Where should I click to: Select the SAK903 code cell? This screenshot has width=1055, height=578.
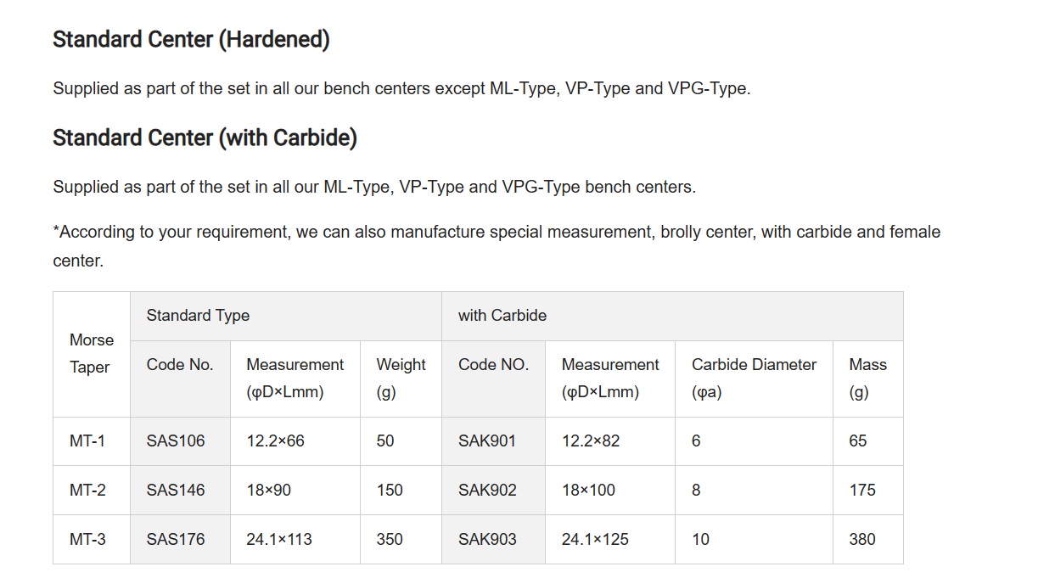pyautogui.click(x=493, y=540)
